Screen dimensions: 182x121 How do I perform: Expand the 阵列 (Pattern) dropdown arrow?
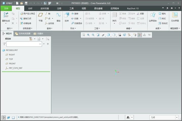coord(114,23)
